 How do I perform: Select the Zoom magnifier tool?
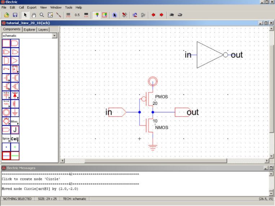point(42,15)
